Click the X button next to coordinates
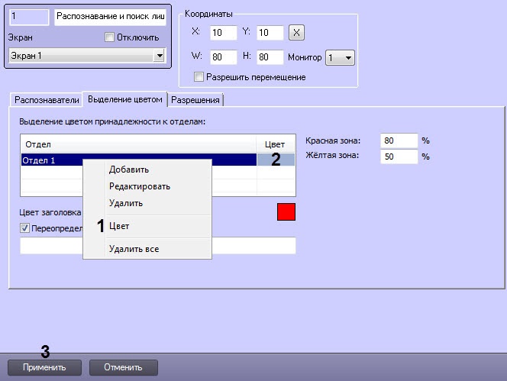 click(x=298, y=33)
